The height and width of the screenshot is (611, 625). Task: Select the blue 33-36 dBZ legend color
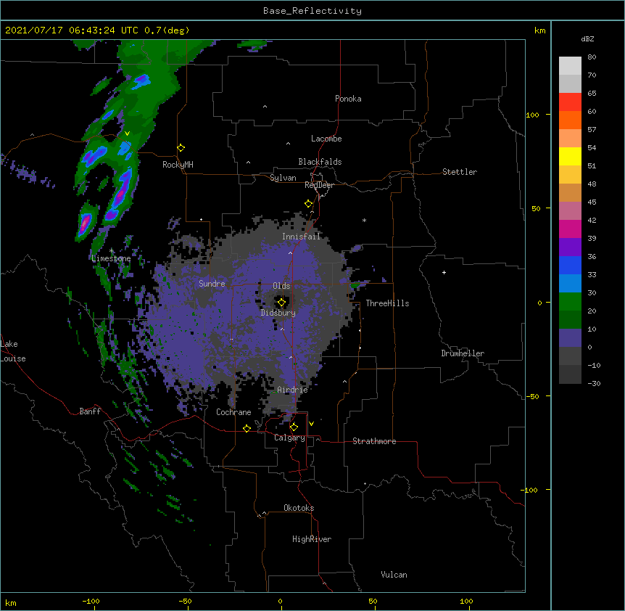570,265
